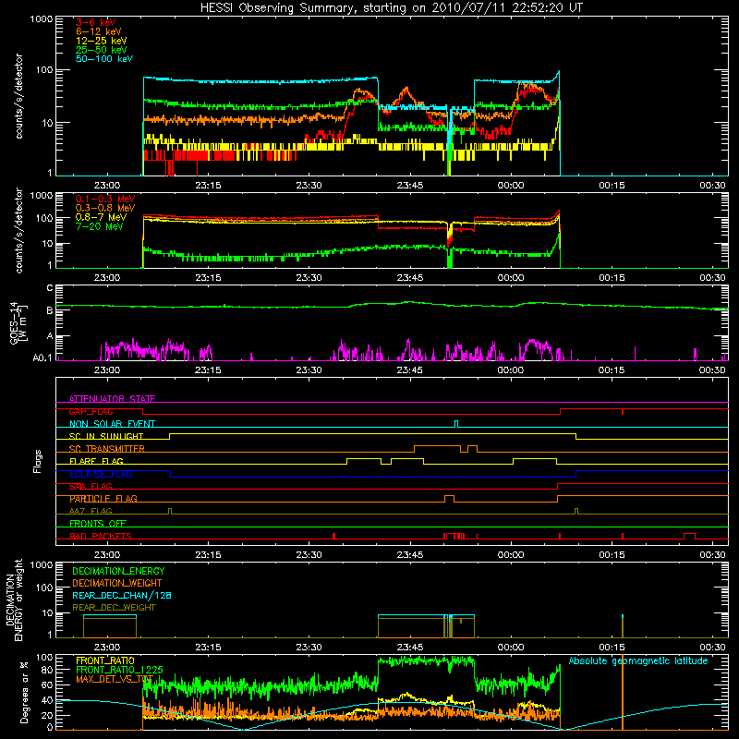Viewport: 739px width, 739px height.
Task: Select the NON_SOLAR_EVENT flag label
Action: coord(112,424)
